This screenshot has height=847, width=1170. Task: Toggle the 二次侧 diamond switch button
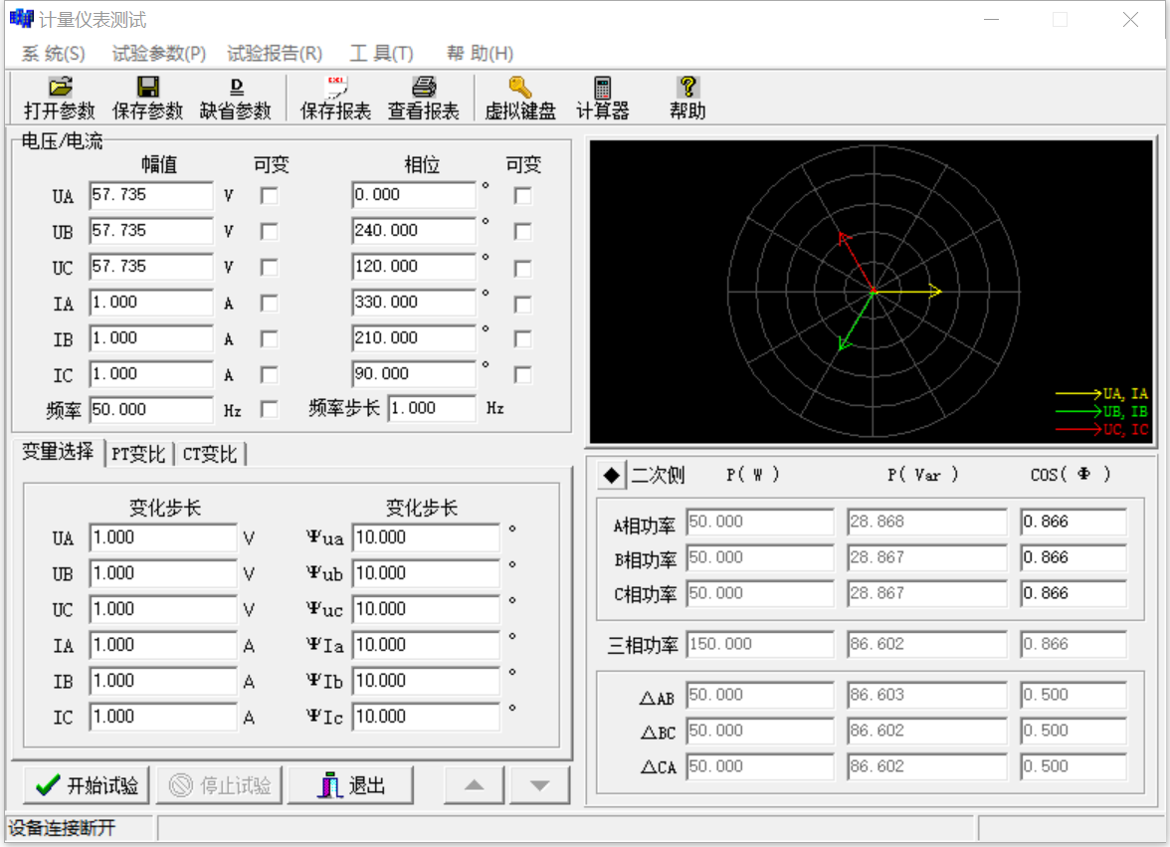pyautogui.click(x=611, y=476)
